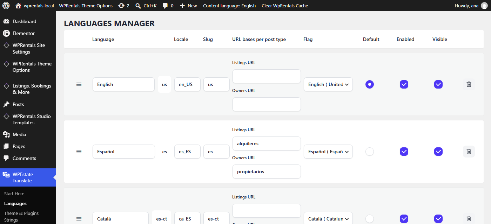
Task: Open the Pages menu item
Action: (28, 146)
